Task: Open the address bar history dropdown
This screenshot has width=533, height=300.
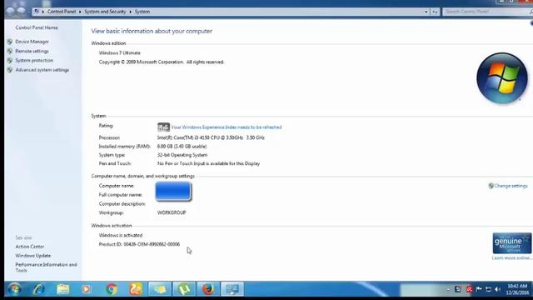Action: (x=426, y=12)
